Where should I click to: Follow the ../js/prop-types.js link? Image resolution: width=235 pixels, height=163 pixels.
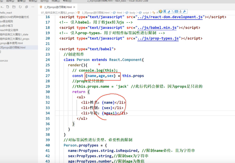(x=158, y=38)
